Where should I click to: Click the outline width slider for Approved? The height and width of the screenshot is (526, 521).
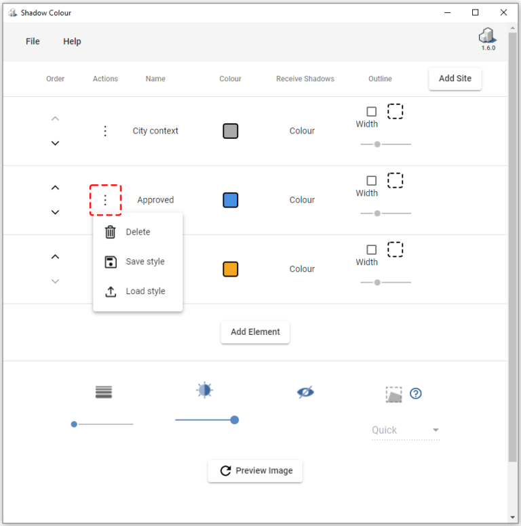(386, 214)
